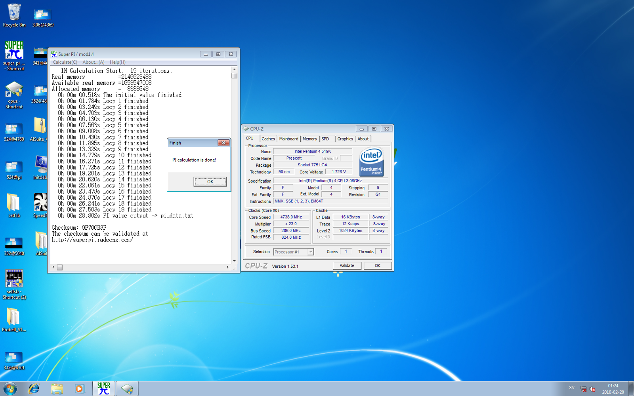The image size is (634, 396).
Task: Select the CPU tab in CPU-Z
Action: click(x=250, y=138)
